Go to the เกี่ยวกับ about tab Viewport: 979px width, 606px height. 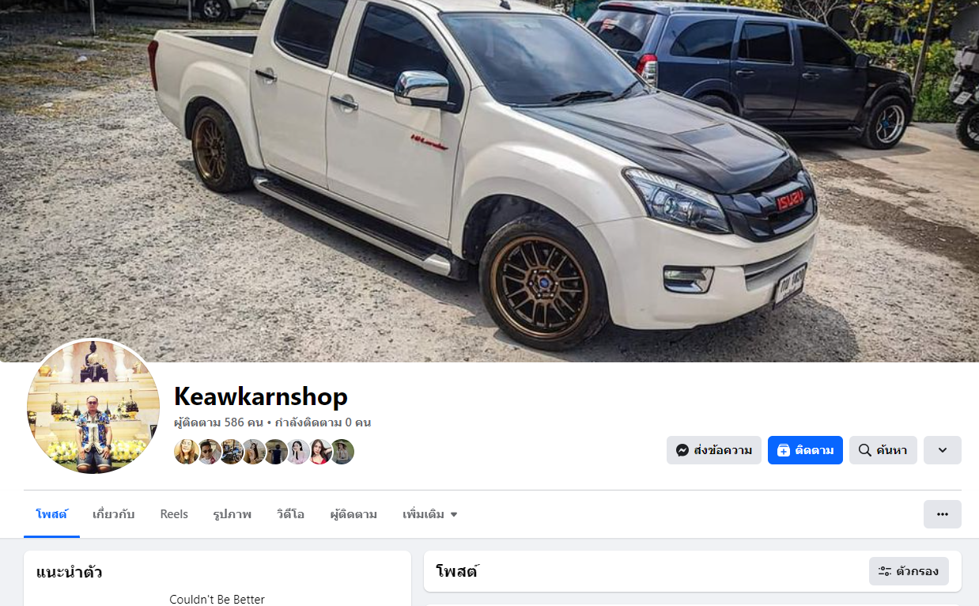coord(114,514)
